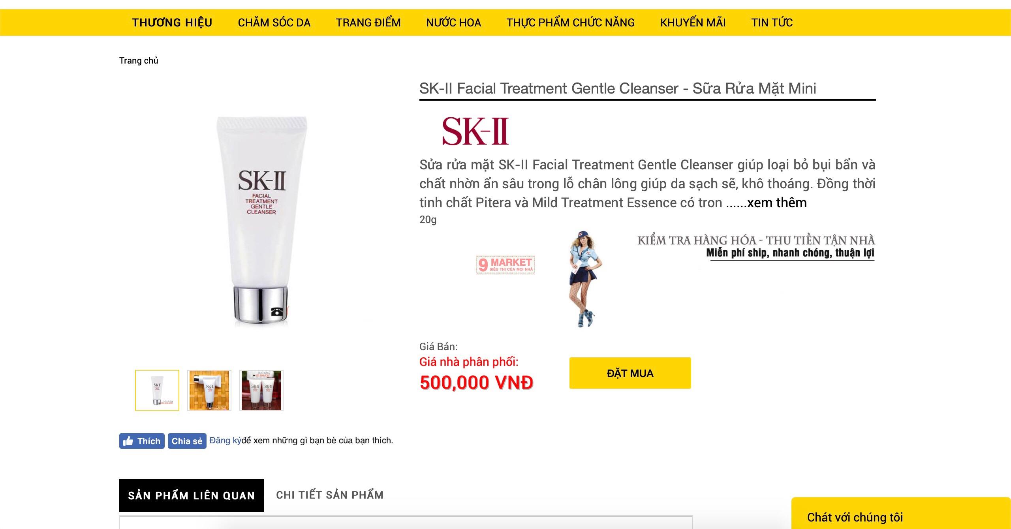Select the first white tube thumbnail

pos(157,390)
